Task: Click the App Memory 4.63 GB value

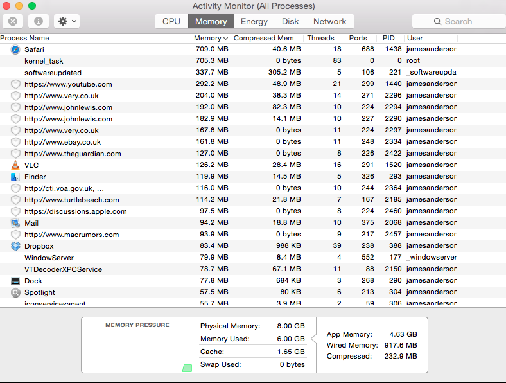Action: point(403,334)
